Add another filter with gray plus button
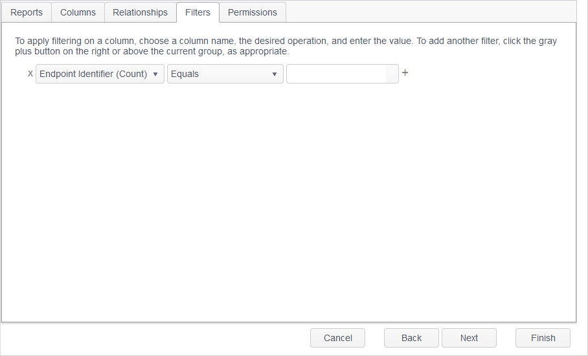588x356 pixels. (405, 73)
